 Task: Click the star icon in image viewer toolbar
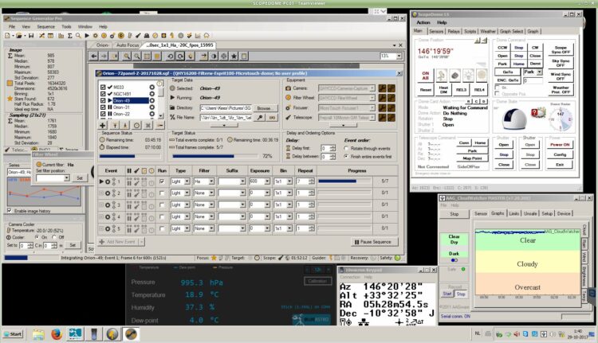234,57
